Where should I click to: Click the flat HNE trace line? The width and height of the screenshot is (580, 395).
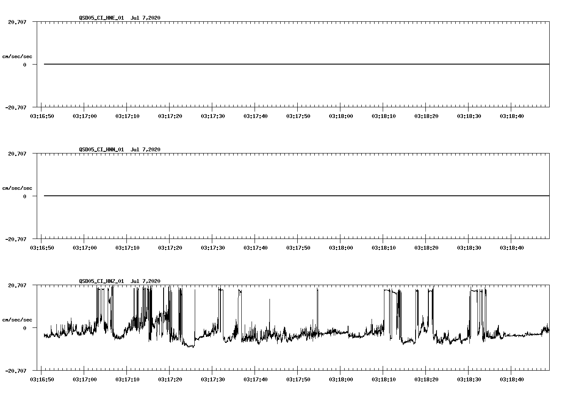296,64
